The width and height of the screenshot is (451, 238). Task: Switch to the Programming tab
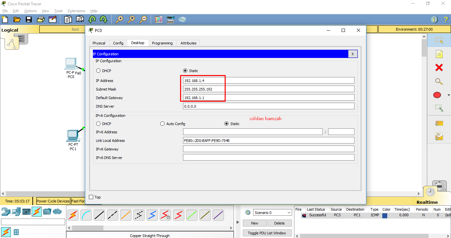click(x=162, y=43)
